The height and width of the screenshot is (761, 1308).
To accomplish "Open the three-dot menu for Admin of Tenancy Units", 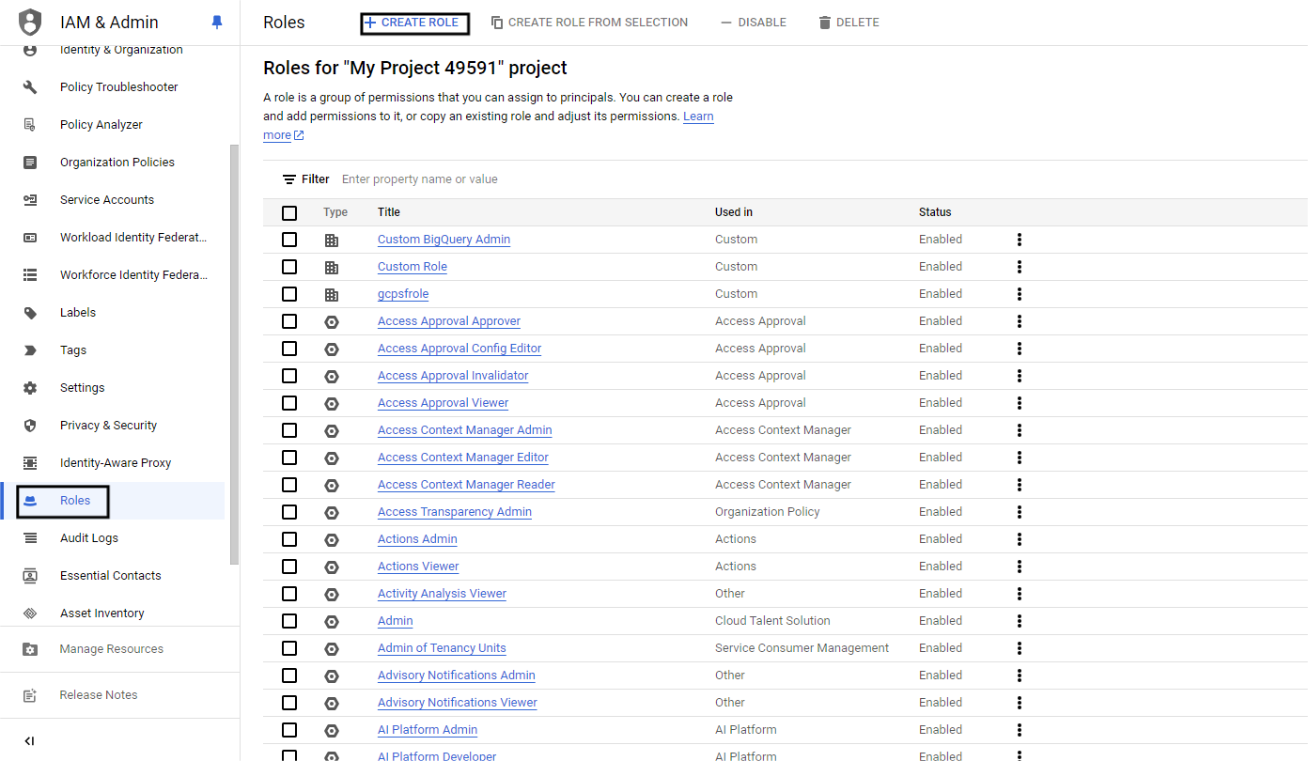I will point(1020,648).
